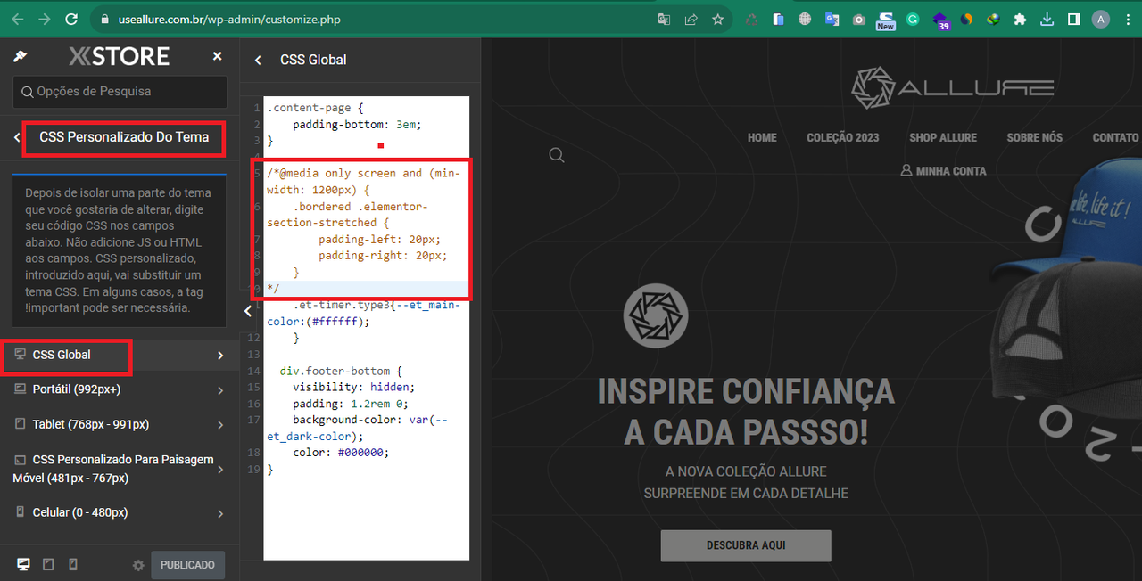
Task: Click the Allure logo in preview
Action: (x=952, y=87)
